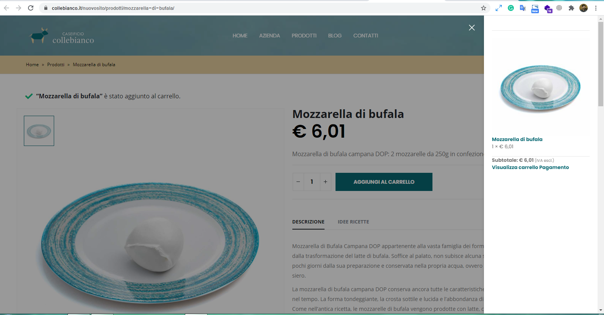Open the PRODOTTI menu item

pyautogui.click(x=304, y=36)
